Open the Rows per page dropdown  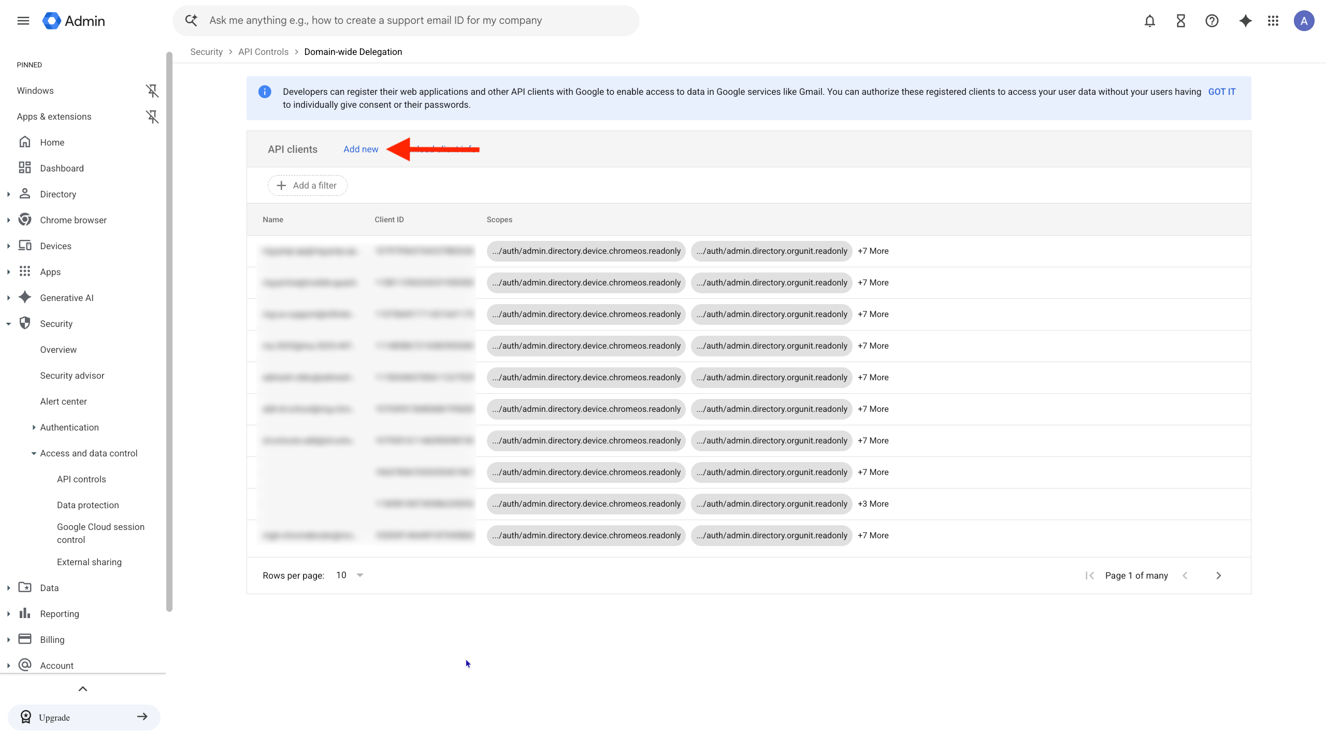[350, 575]
